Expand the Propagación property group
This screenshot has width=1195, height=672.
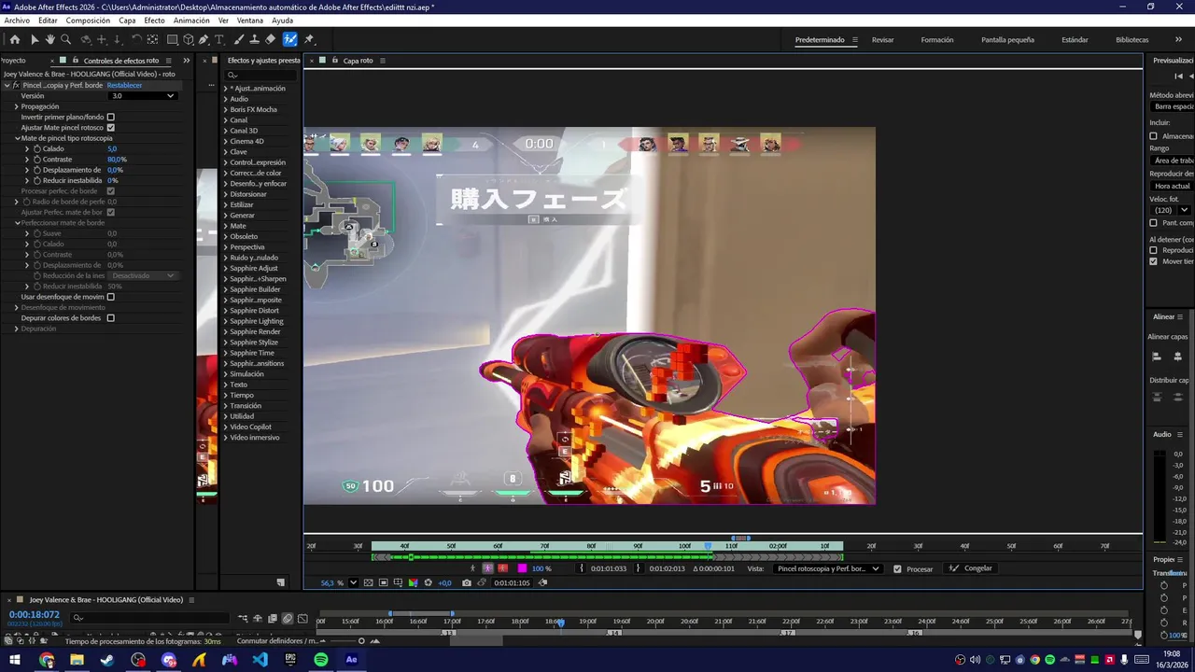pyautogui.click(x=16, y=106)
